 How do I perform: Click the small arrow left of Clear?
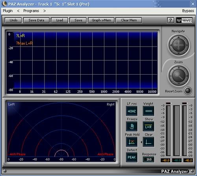(x=141, y=142)
